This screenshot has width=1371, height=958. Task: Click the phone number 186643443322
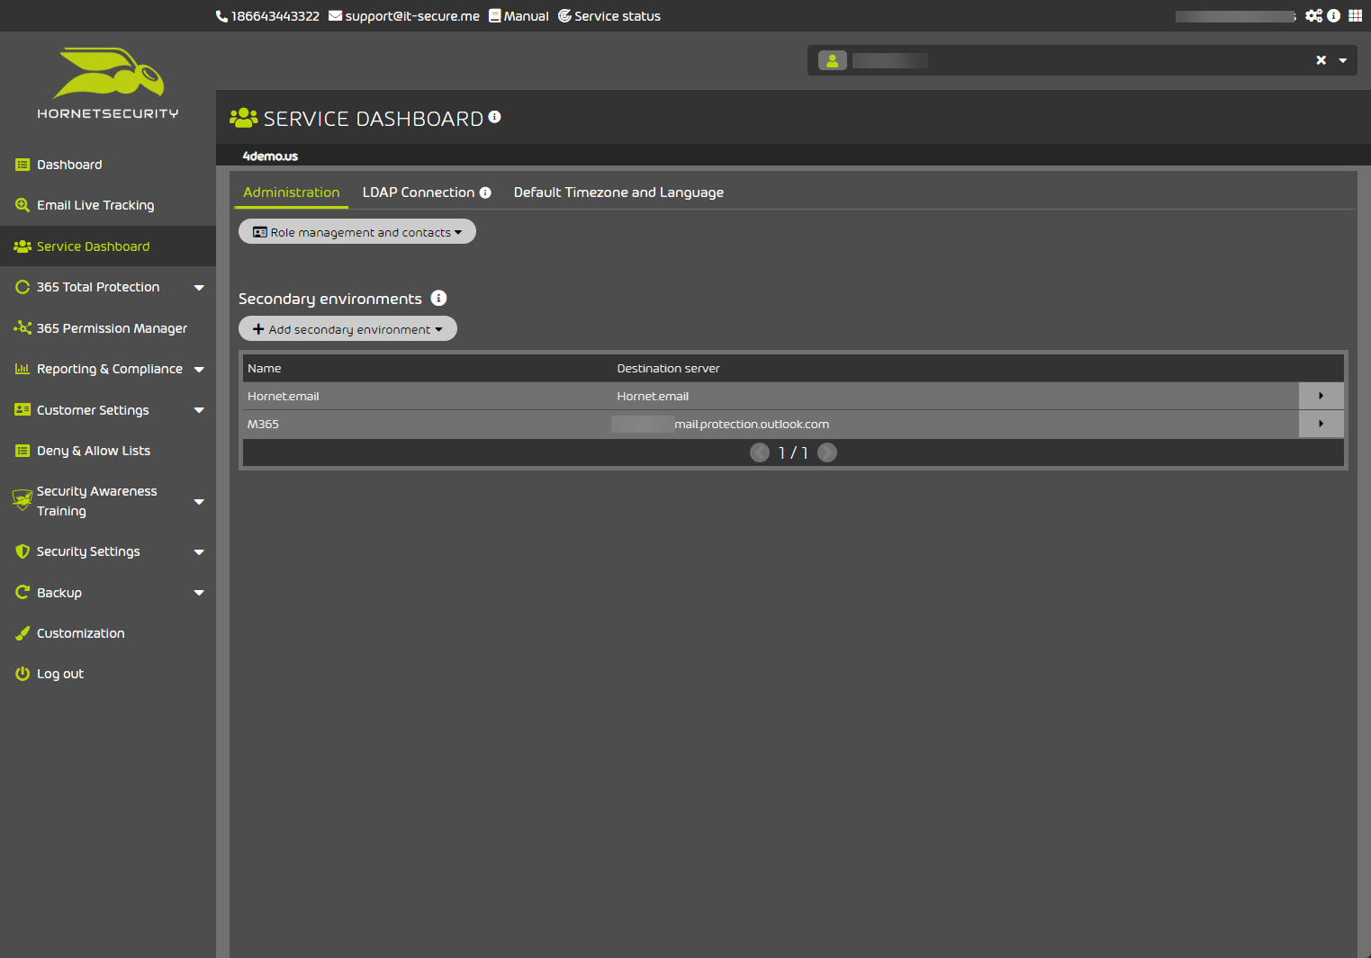(x=275, y=16)
